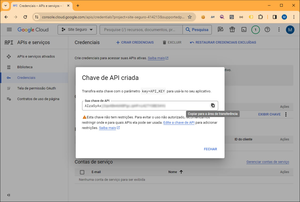Screen dimensions: 300x202
Task: Click the E-mail column header
Action: [x=96, y=172]
